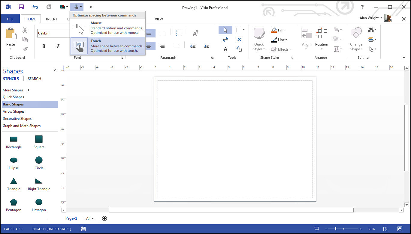Click the Group shapes icon
411x234 pixels.
coord(336,49)
